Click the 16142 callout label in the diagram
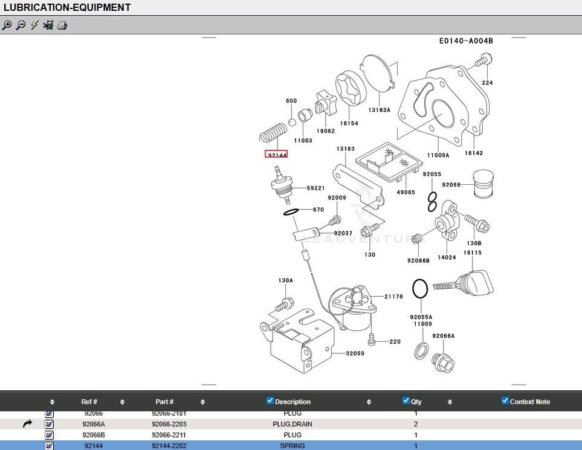The width and height of the screenshot is (582, 450). [474, 153]
